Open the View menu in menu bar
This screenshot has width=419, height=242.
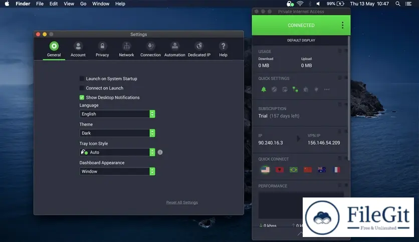(69, 3)
